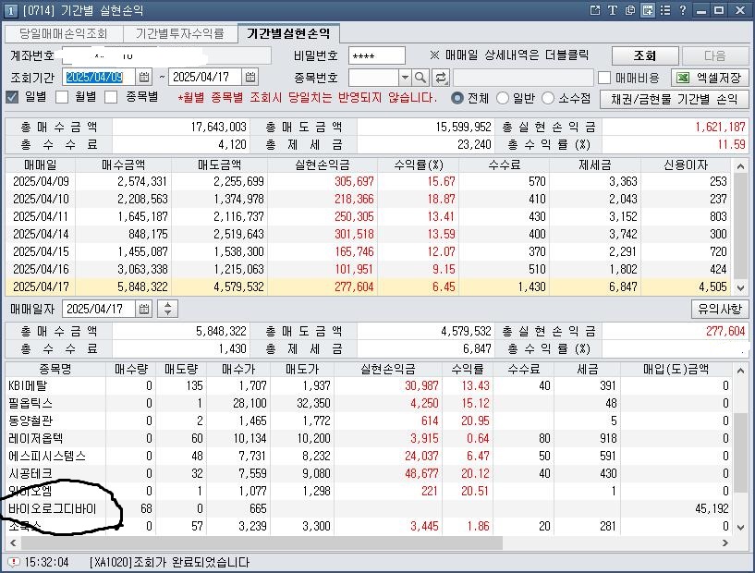Click the duplicate-window icon in title bar

click(x=630, y=9)
